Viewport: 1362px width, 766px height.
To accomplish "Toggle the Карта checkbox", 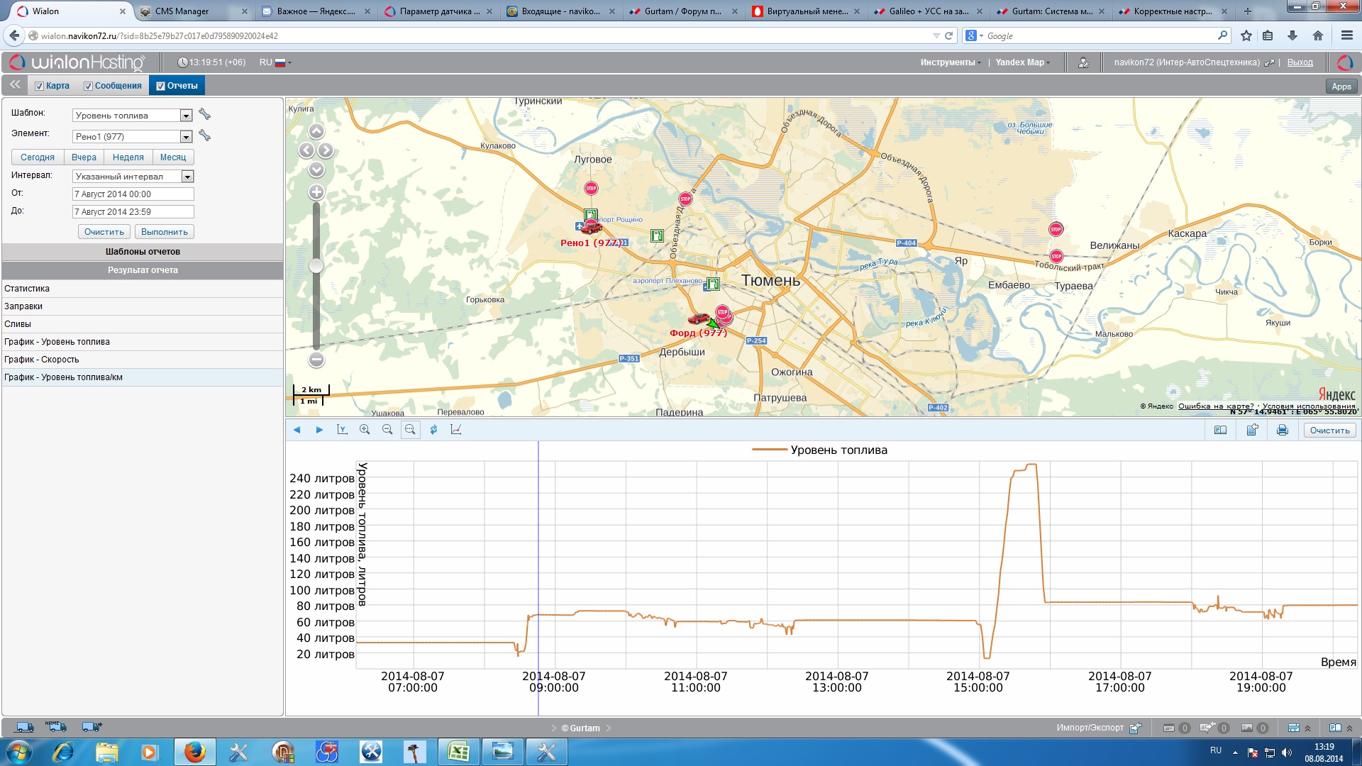I will [x=40, y=87].
